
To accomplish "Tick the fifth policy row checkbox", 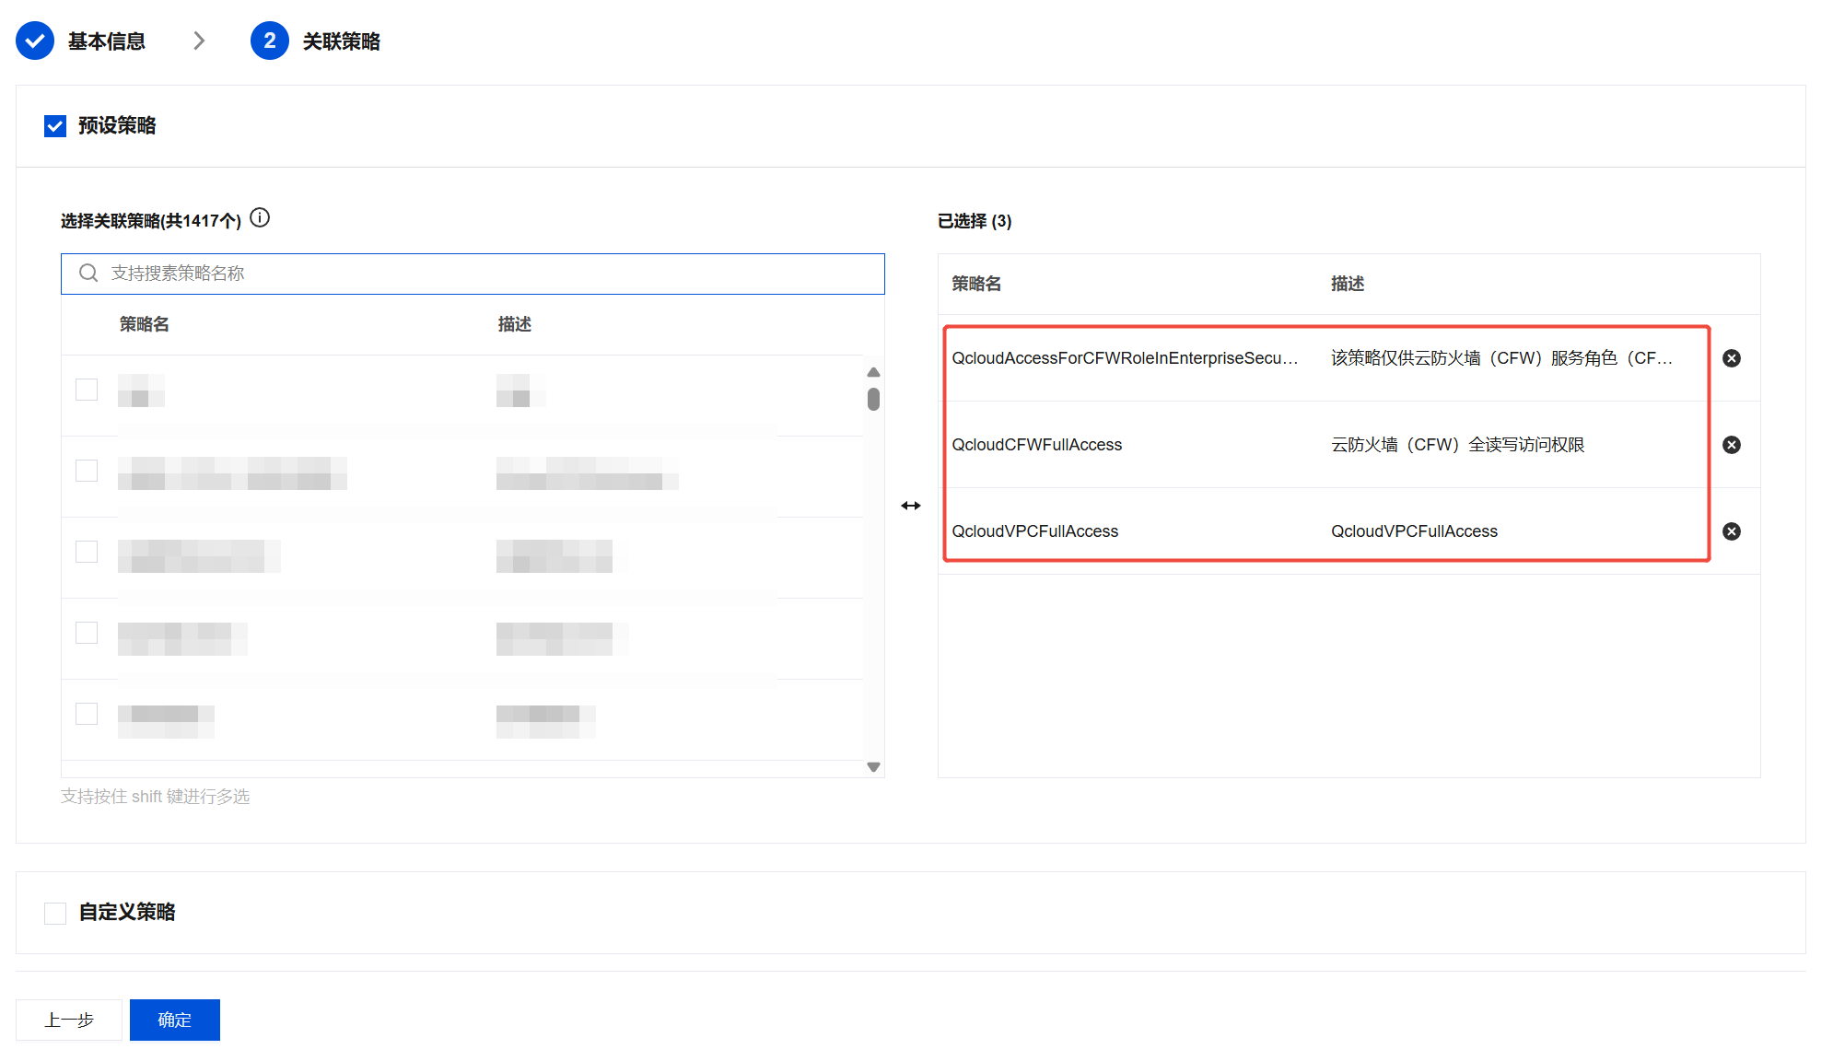I will point(87,714).
